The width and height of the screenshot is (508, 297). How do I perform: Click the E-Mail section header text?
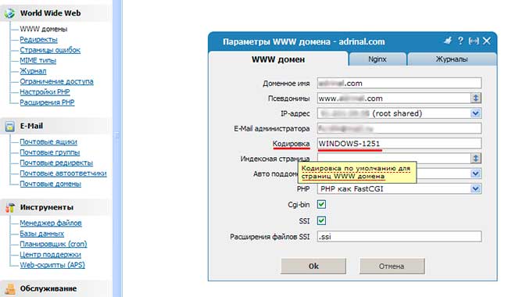tap(31, 126)
